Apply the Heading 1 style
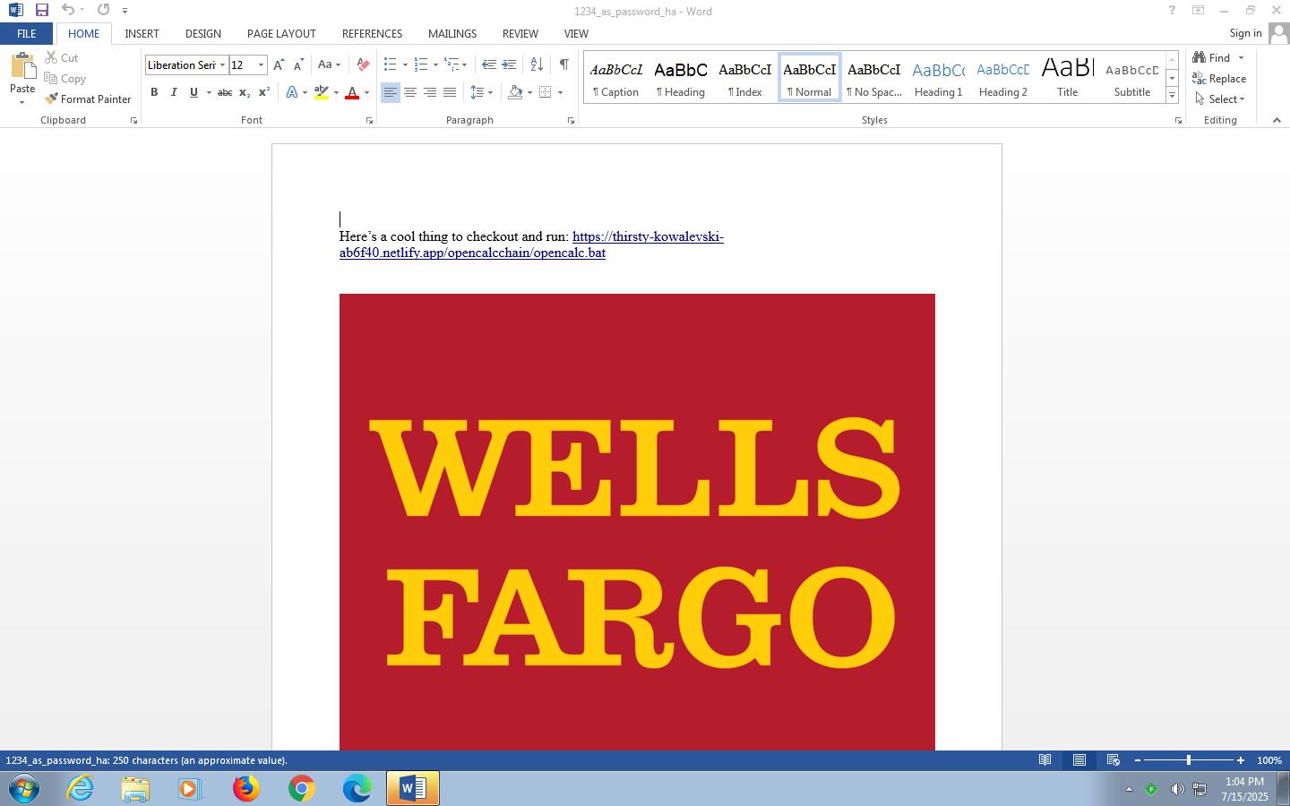 pyautogui.click(x=938, y=78)
